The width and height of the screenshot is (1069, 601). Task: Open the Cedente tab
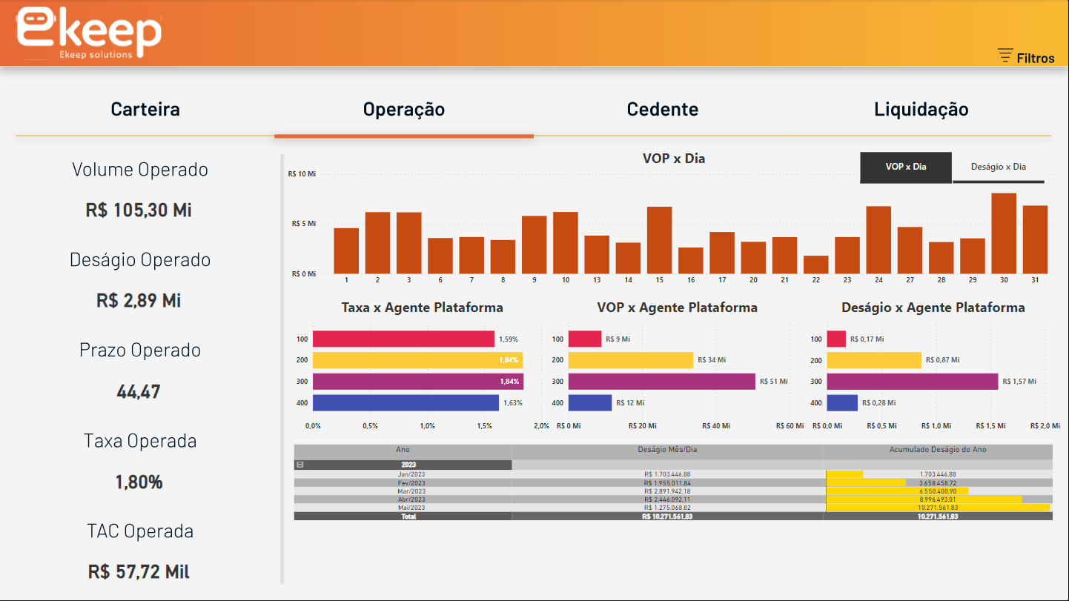point(663,110)
